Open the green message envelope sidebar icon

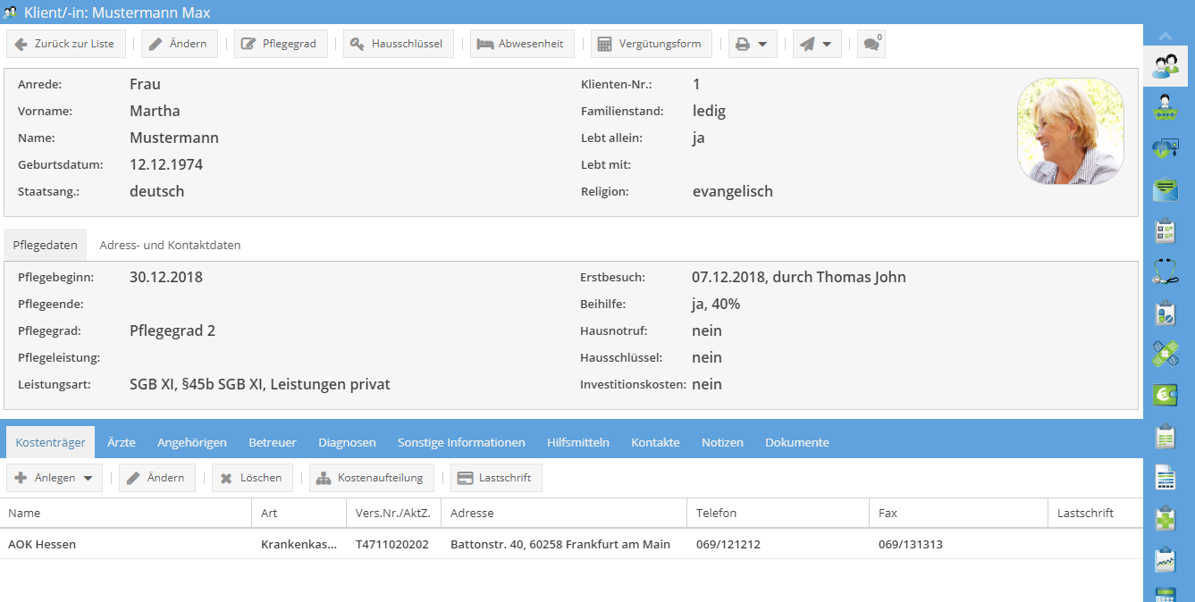(1166, 189)
